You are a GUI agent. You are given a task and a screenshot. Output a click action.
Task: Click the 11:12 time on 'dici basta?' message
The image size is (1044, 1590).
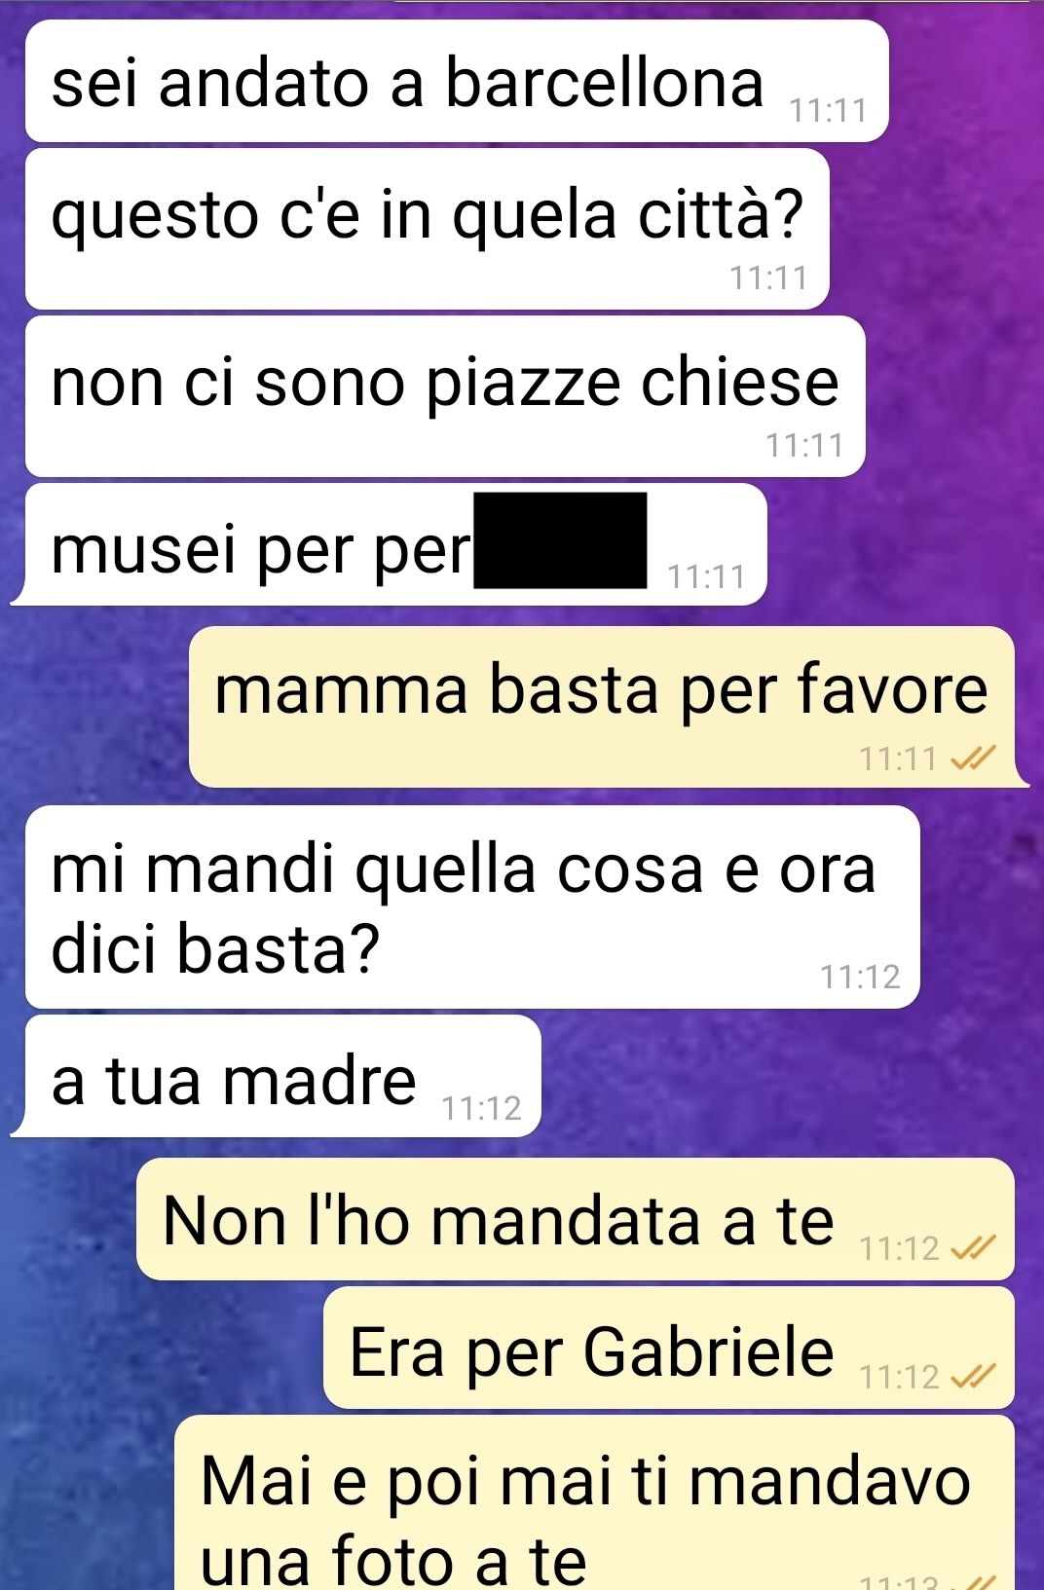point(860,977)
